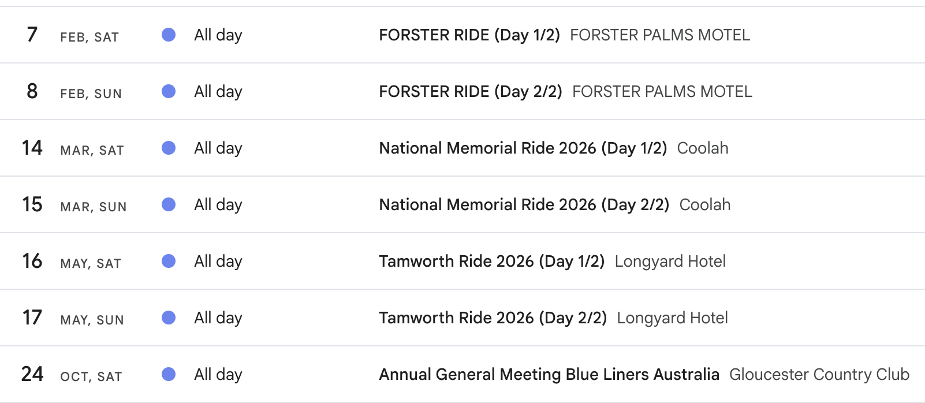The width and height of the screenshot is (925, 403).
Task: Click the blue dot for Tamworth Ride Day 1/2
Action: 169,262
